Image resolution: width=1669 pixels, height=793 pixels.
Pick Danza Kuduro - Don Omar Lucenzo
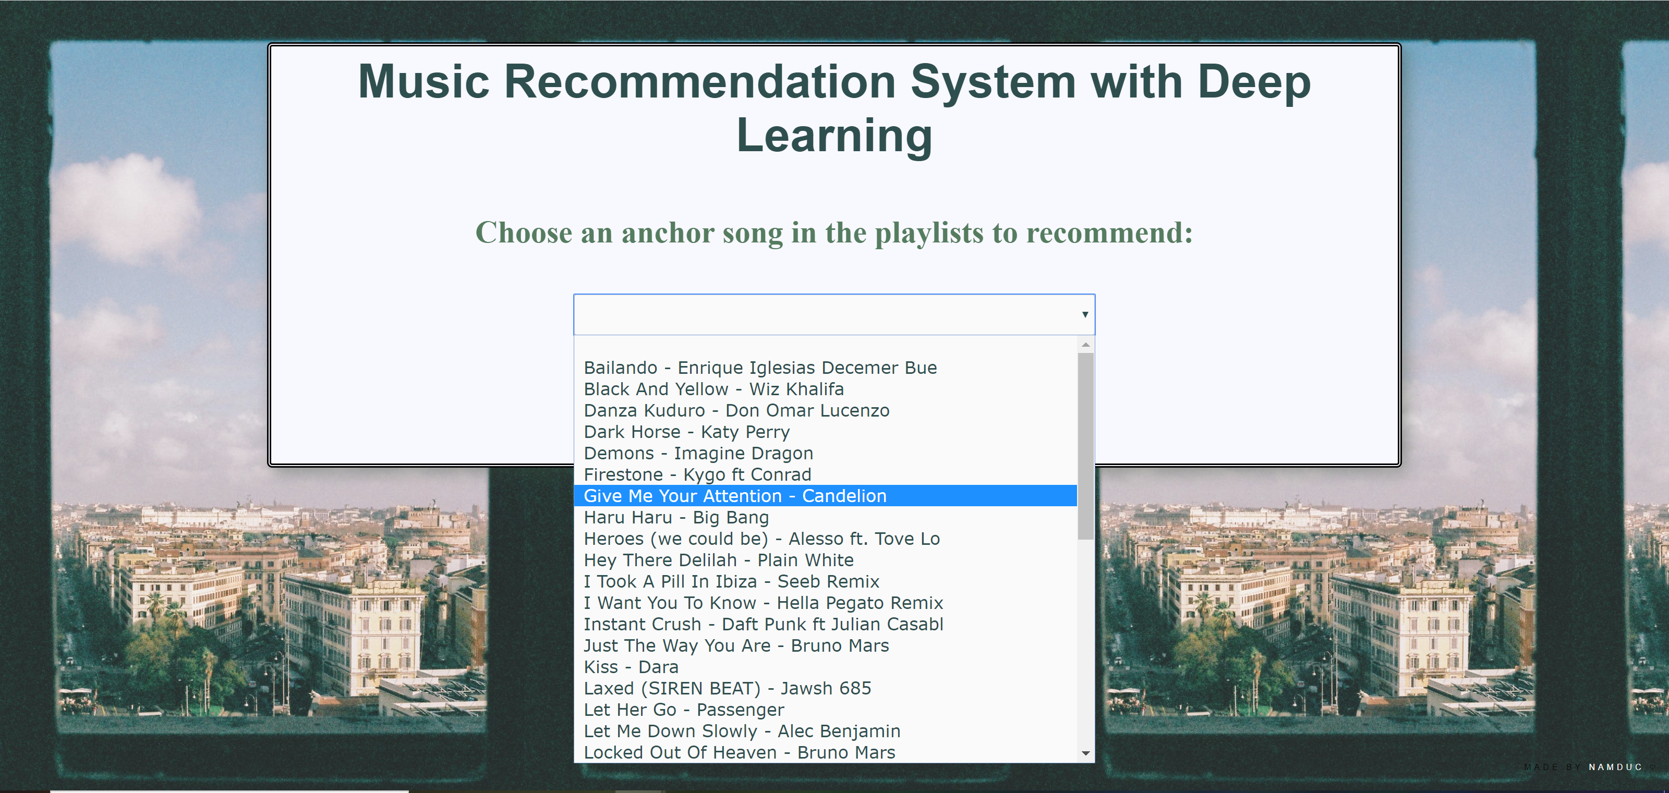tap(736, 411)
